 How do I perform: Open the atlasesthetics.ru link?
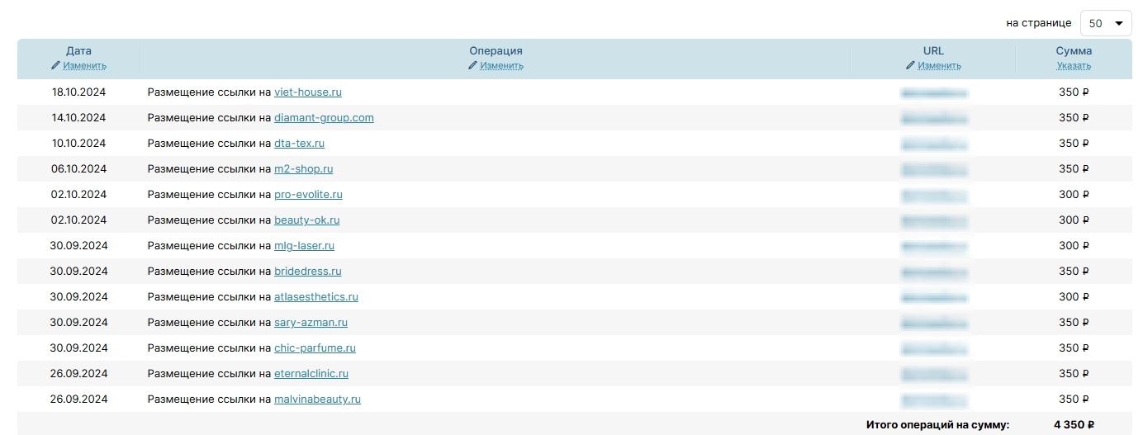point(316,297)
